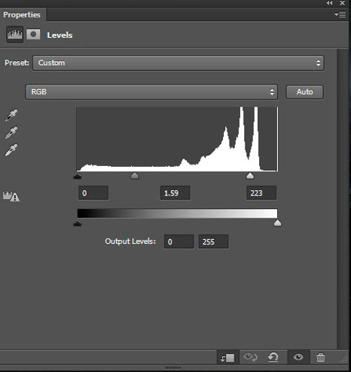The height and width of the screenshot is (372, 351).
Task: Click the Preset label
Action: tap(17, 63)
